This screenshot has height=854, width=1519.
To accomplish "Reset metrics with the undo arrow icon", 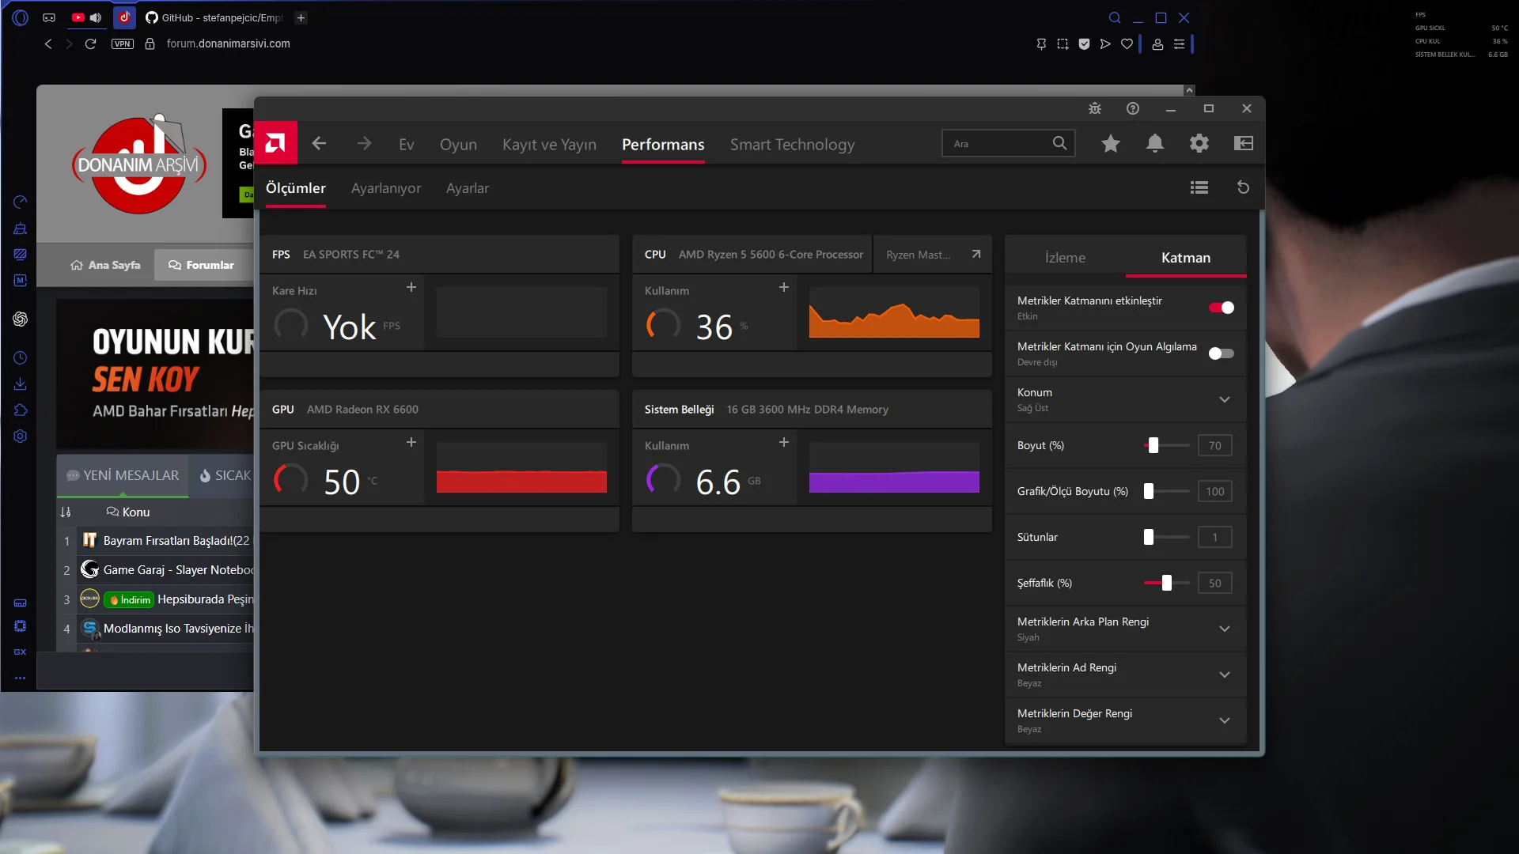I will coord(1243,187).
